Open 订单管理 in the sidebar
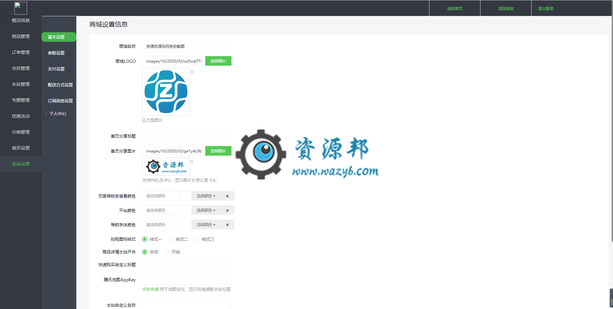This screenshot has height=309, width=613. point(21,52)
